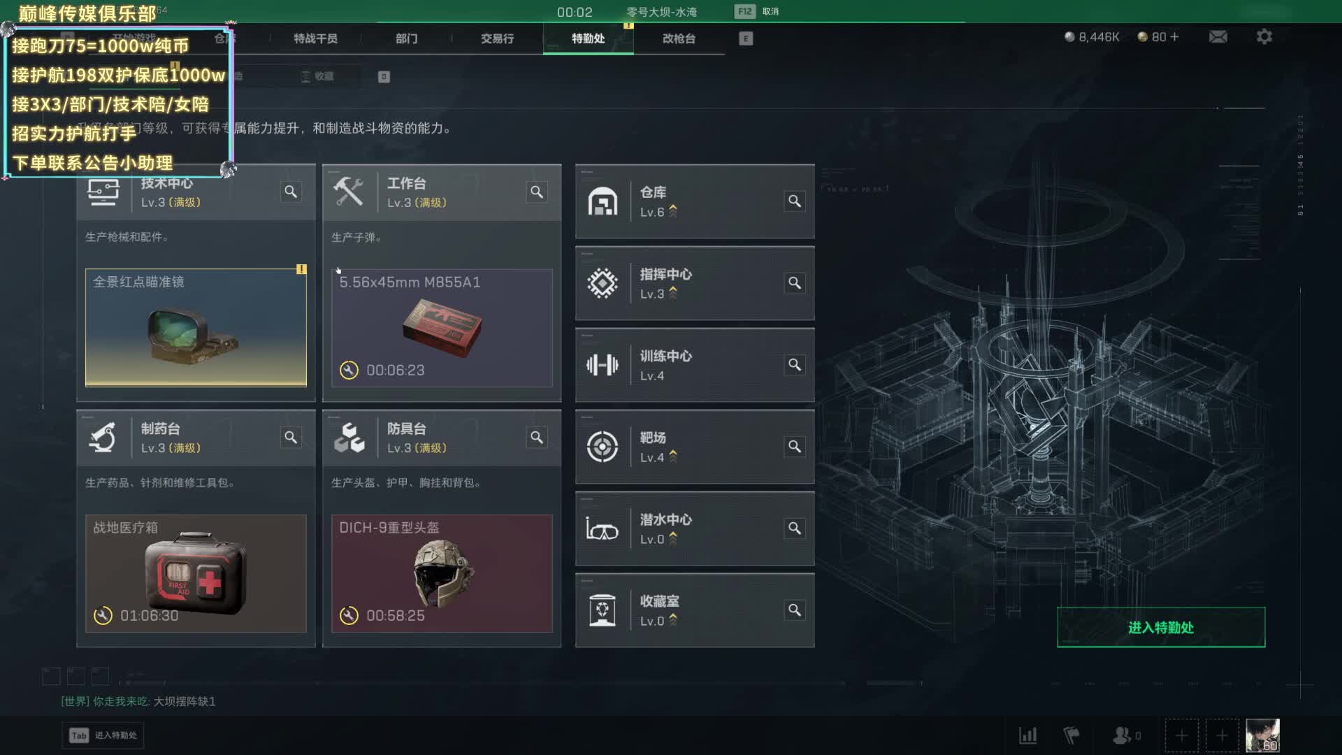This screenshot has width=1342, height=755.
Task: Click the 靶场 target icon
Action: (602, 447)
